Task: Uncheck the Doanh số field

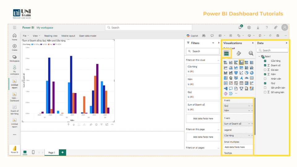Action: (x=265, y=65)
